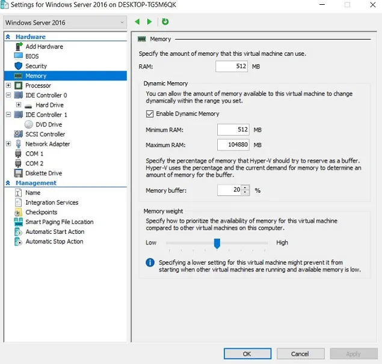Click the green back arrow icon
Screen dimensions: 382x364
[x=137, y=22]
